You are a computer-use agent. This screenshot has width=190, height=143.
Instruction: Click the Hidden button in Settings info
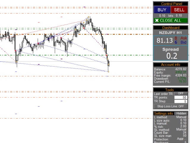[181, 114]
